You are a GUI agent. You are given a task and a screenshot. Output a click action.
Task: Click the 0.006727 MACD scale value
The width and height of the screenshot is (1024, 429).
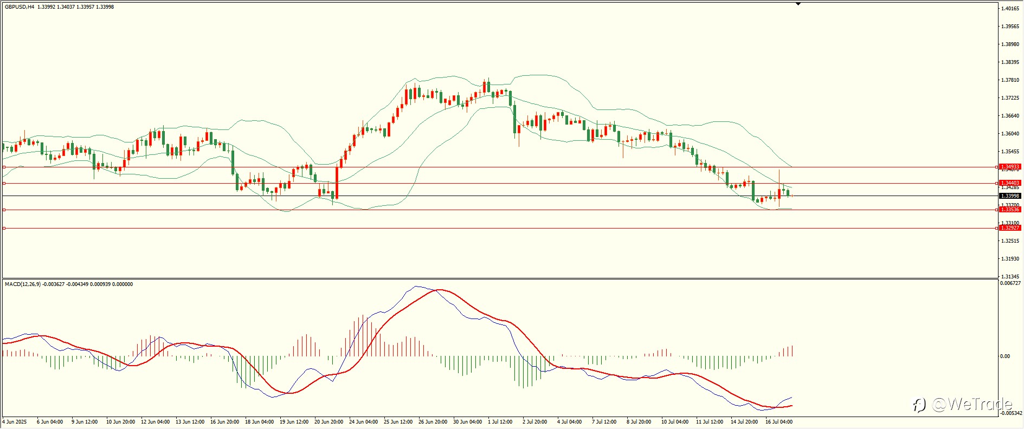(x=1011, y=283)
